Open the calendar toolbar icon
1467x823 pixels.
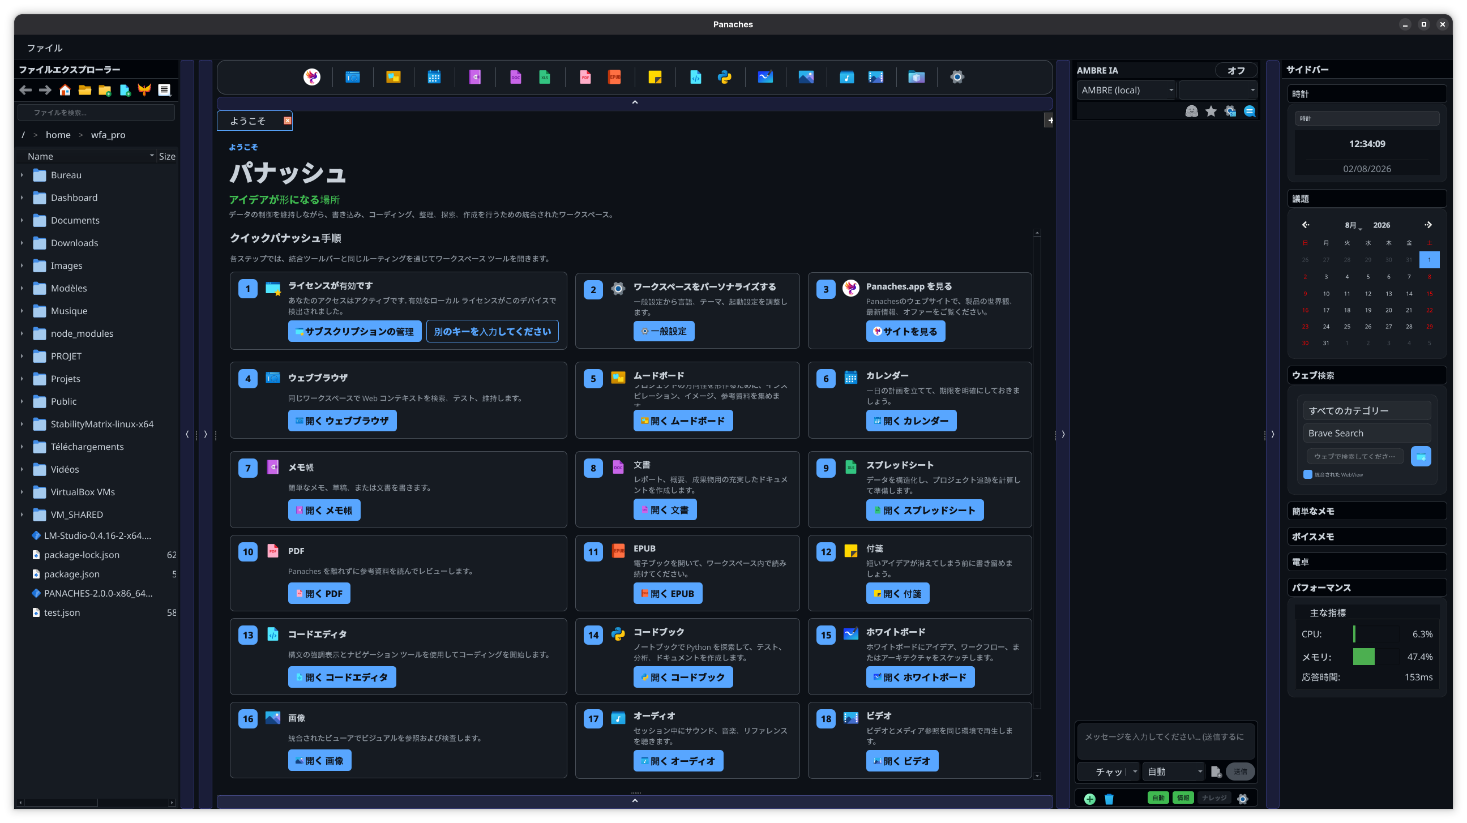434,77
